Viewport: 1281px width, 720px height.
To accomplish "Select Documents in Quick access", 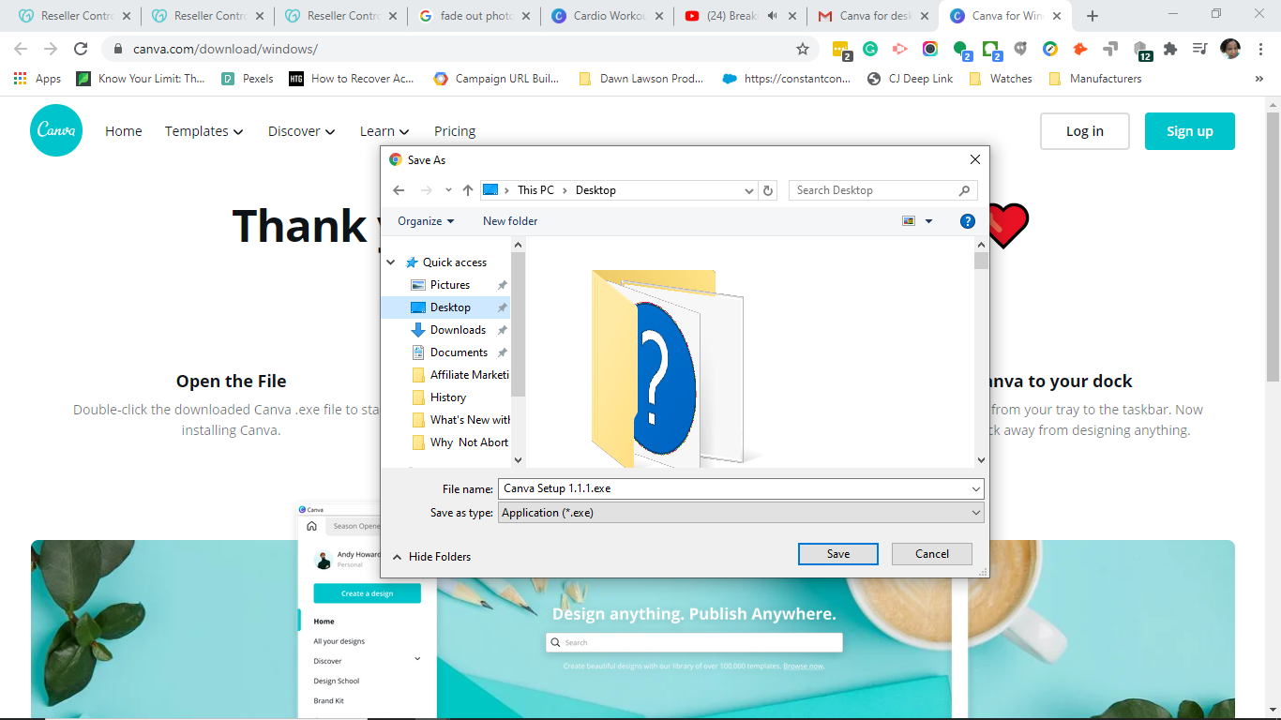I will 459,352.
